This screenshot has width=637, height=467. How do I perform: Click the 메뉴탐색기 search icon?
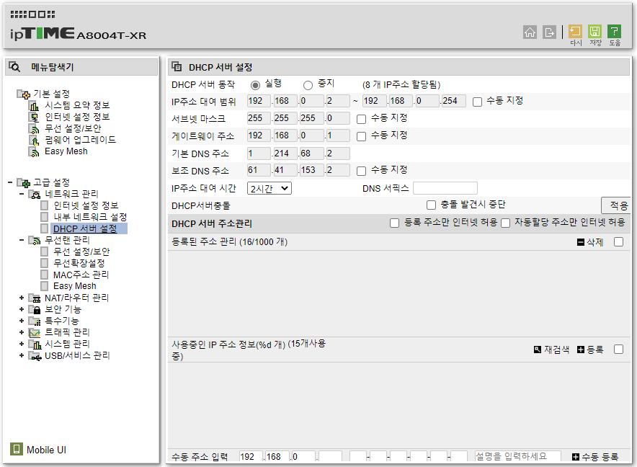[14, 66]
